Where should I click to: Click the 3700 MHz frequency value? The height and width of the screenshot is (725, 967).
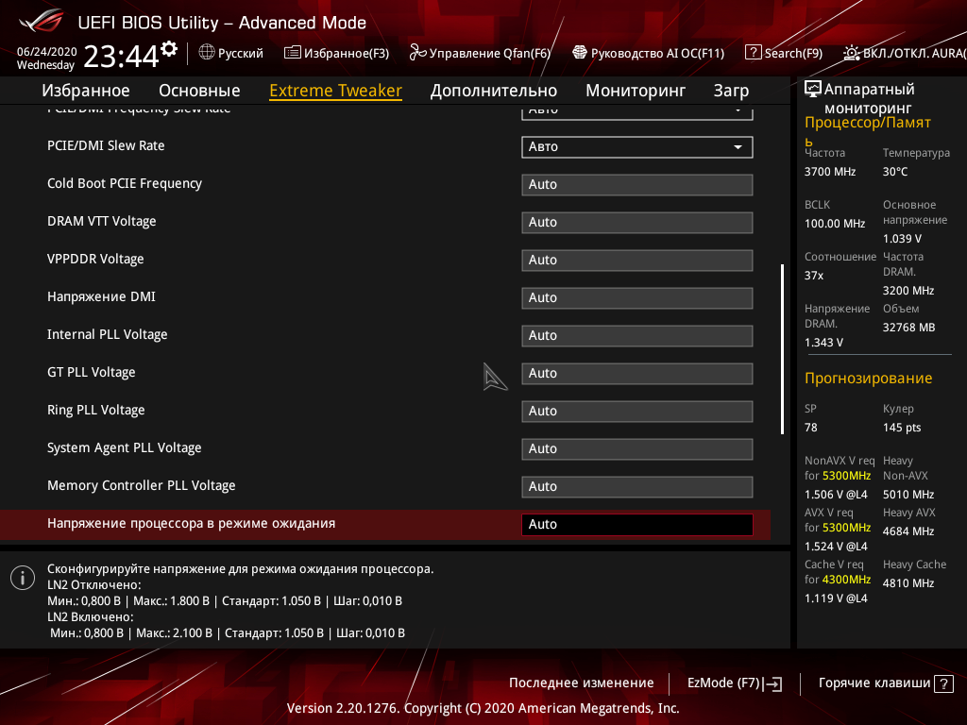pyautogui.click(x=830, y=172)
